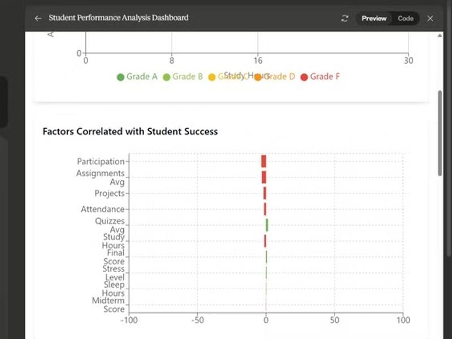Click the Participation correlation bar
This screenshot has height=339, width=452.
pos(263,162)
